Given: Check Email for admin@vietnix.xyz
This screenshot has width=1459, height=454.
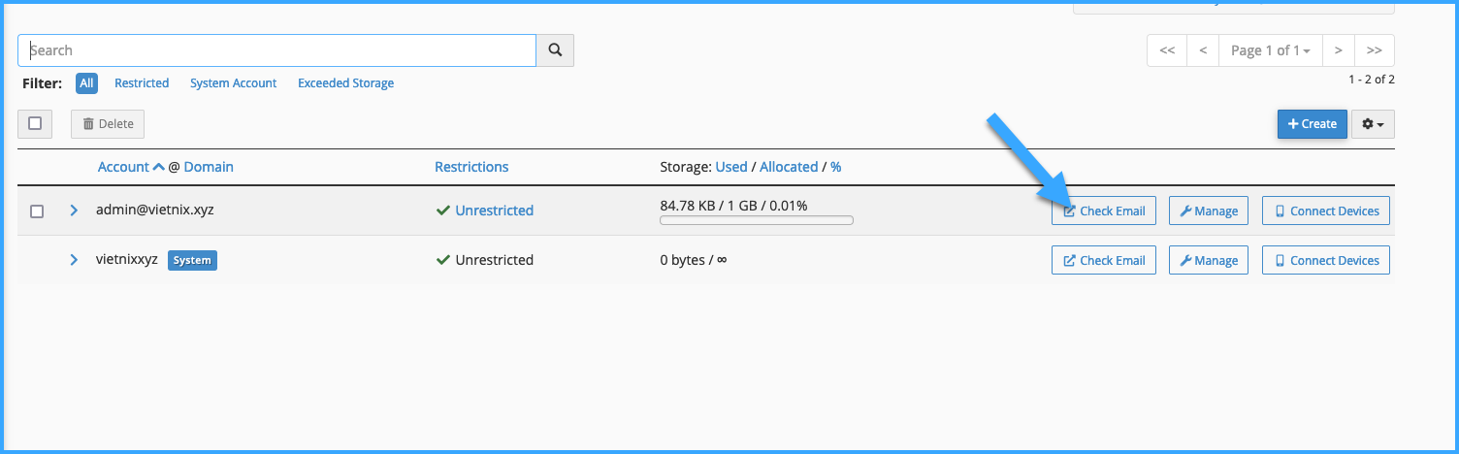Looking at the screenshot, I should (1104, 211).
